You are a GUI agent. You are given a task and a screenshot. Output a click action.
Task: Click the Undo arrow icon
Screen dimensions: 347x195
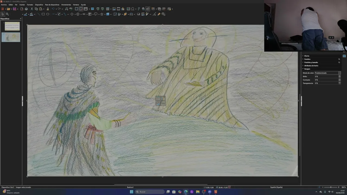[53, 9]
